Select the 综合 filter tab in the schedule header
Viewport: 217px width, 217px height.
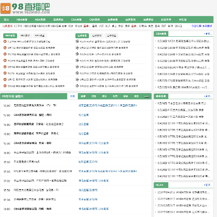point(126,96)
